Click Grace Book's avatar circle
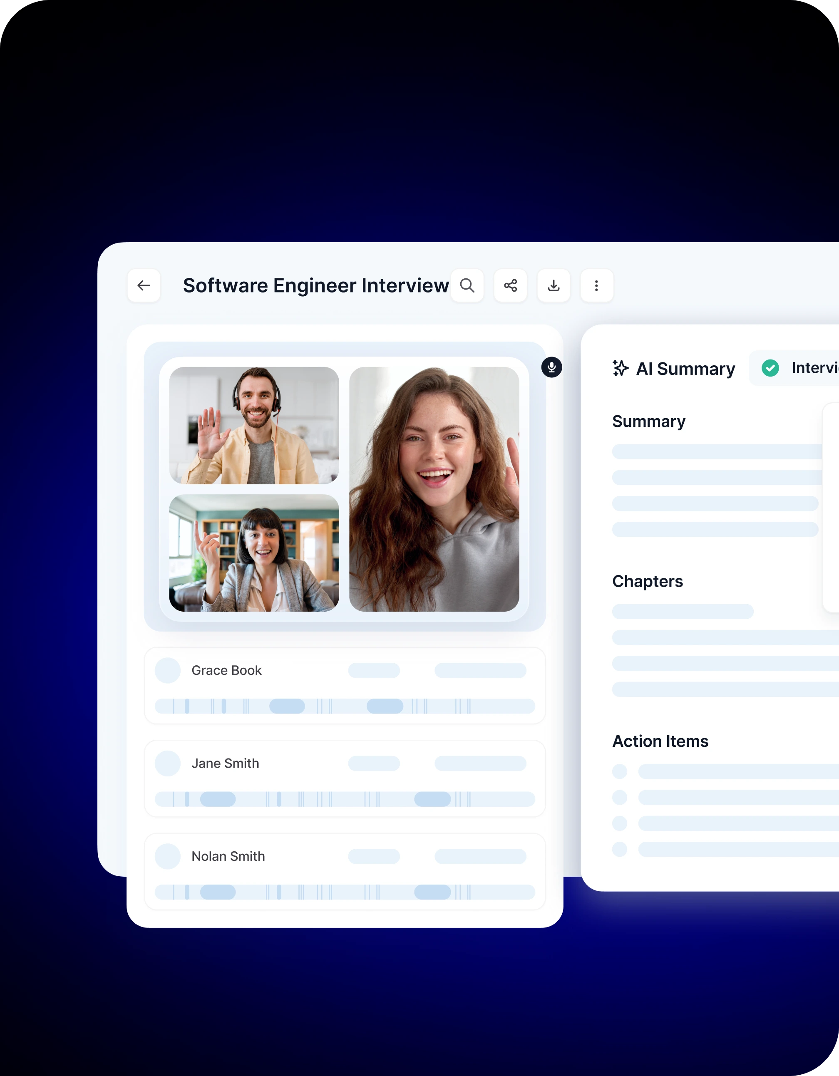 point(167,670)
